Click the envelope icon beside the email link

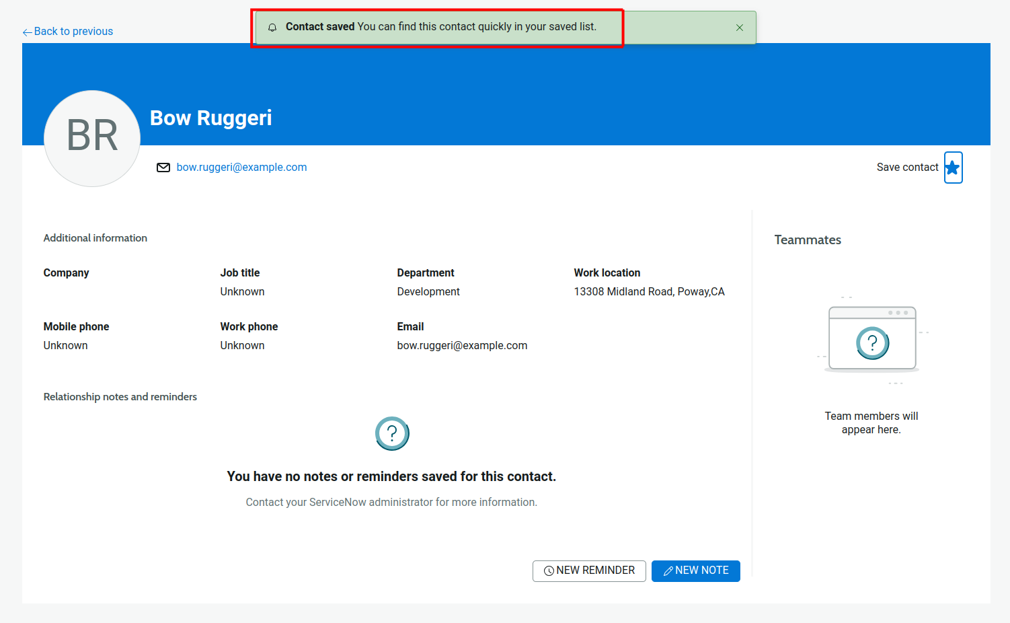pyautogui.click(x=163, y=168)
